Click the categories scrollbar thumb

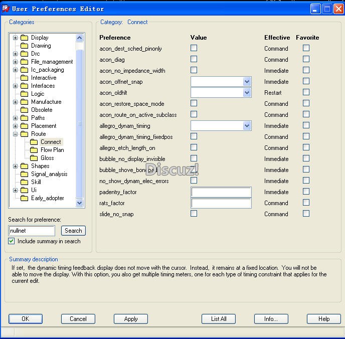[x=79, y=124]
